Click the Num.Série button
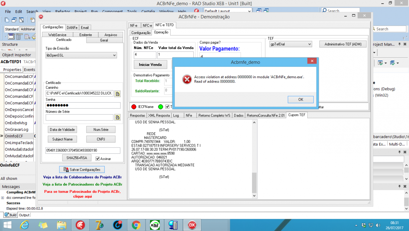409x231 pixels. pos(101,129)
